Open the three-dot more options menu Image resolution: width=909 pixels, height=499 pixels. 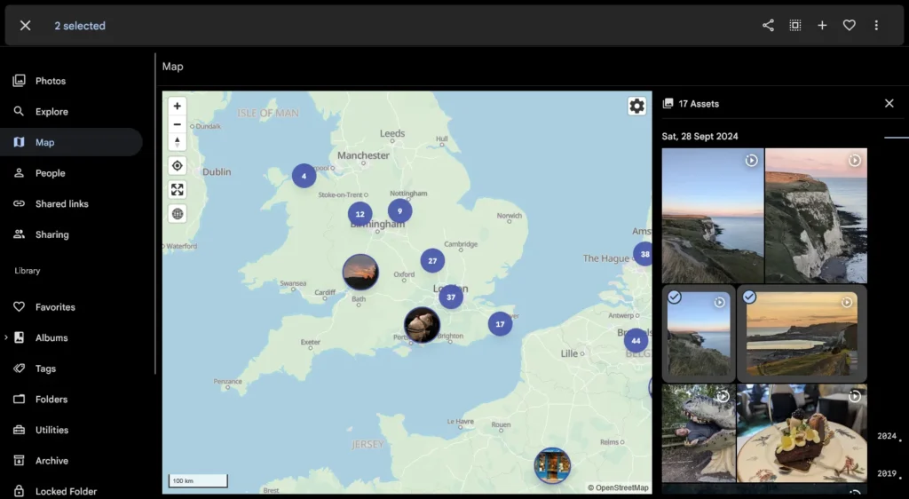click(876, 26)
